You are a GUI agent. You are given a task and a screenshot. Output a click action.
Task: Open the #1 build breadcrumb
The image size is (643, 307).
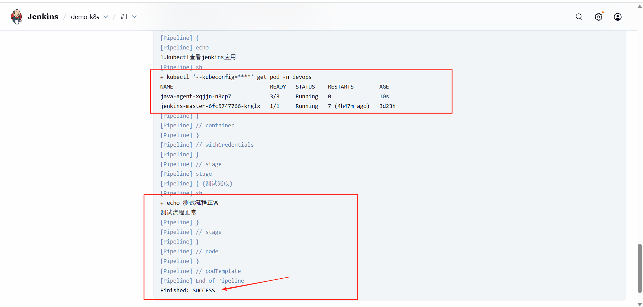[x=124, y=17]
